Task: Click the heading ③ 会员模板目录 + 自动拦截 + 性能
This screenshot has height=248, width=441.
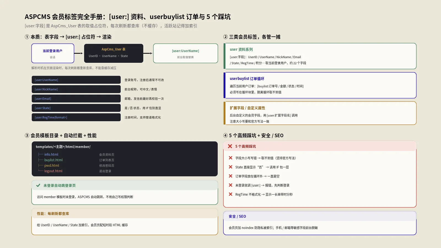Action: tap(61, 136)
